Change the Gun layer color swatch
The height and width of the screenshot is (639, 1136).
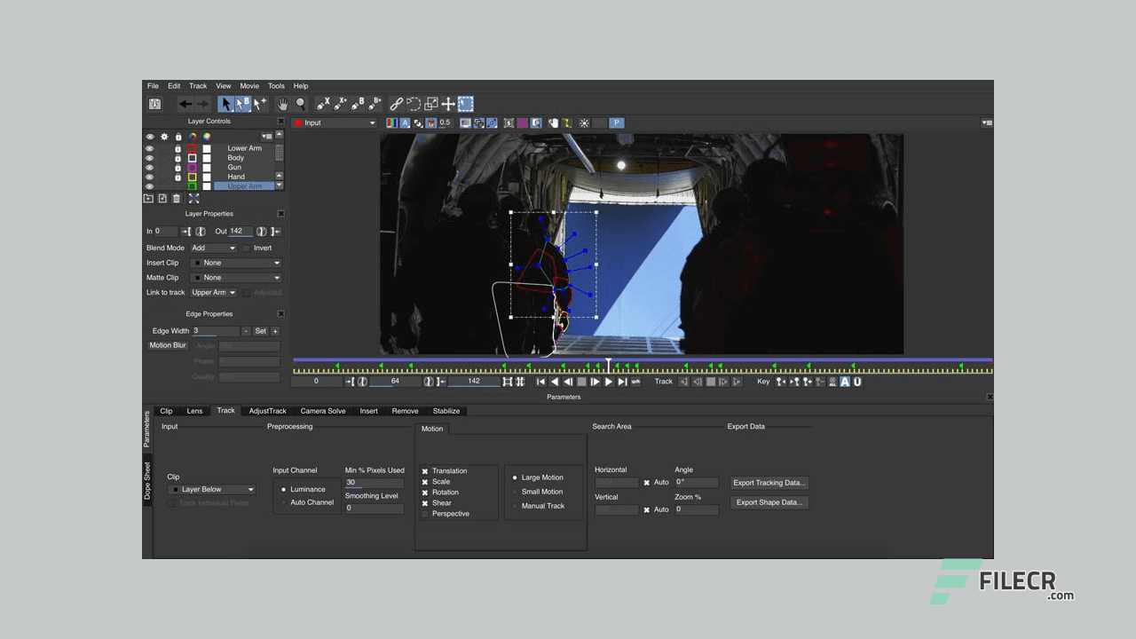coord(192,168)
